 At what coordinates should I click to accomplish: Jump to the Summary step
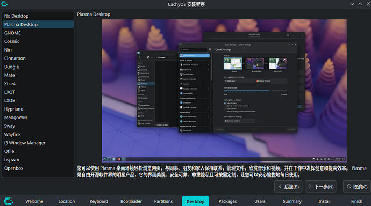pyautogui.click(x=292, y=201)
